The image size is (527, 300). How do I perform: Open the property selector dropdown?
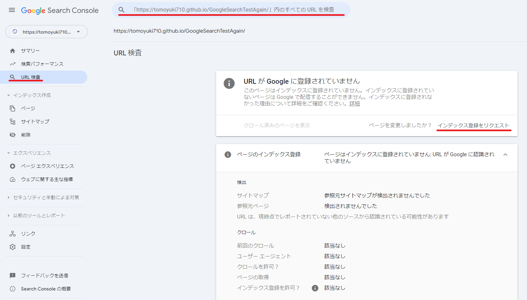point(47,32)
